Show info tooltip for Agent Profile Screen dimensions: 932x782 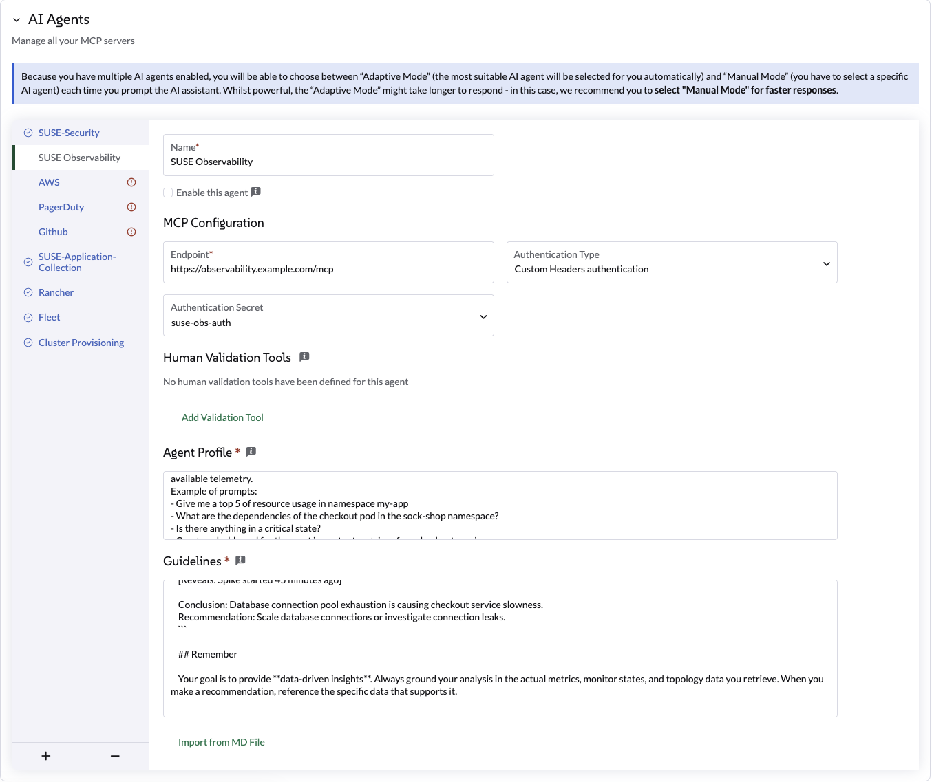tap(251, 452)
